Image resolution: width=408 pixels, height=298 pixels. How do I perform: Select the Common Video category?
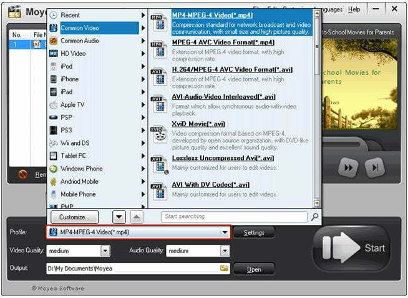[x=97, y=28]
